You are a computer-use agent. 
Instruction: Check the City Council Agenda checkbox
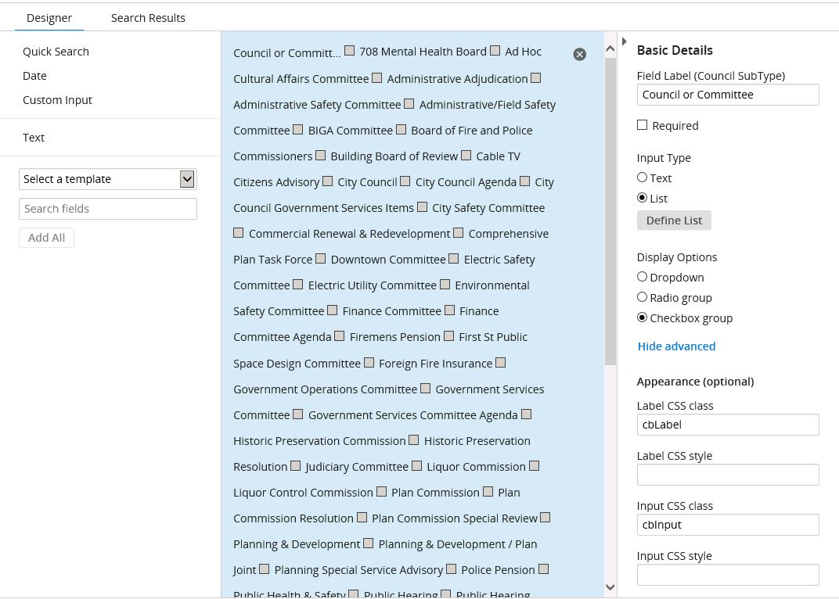pos(405,181)
